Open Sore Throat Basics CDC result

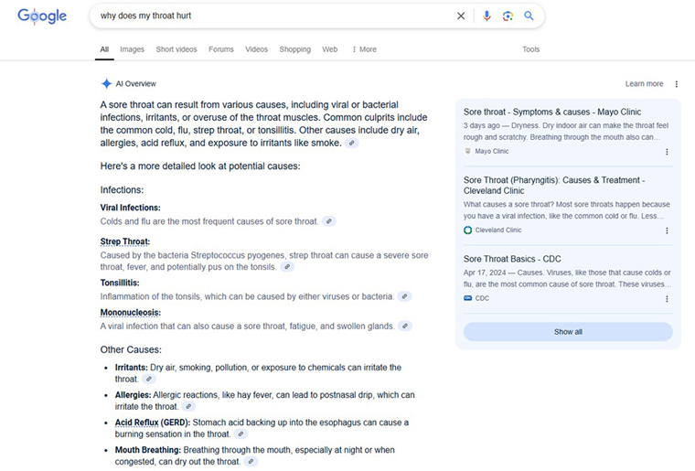tap(512, 259)
